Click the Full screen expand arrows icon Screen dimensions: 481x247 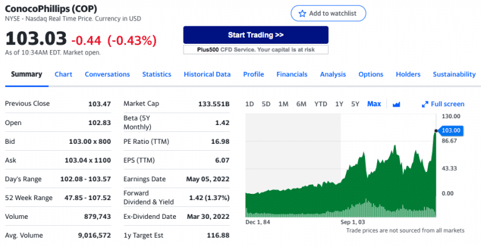[425, 104]
